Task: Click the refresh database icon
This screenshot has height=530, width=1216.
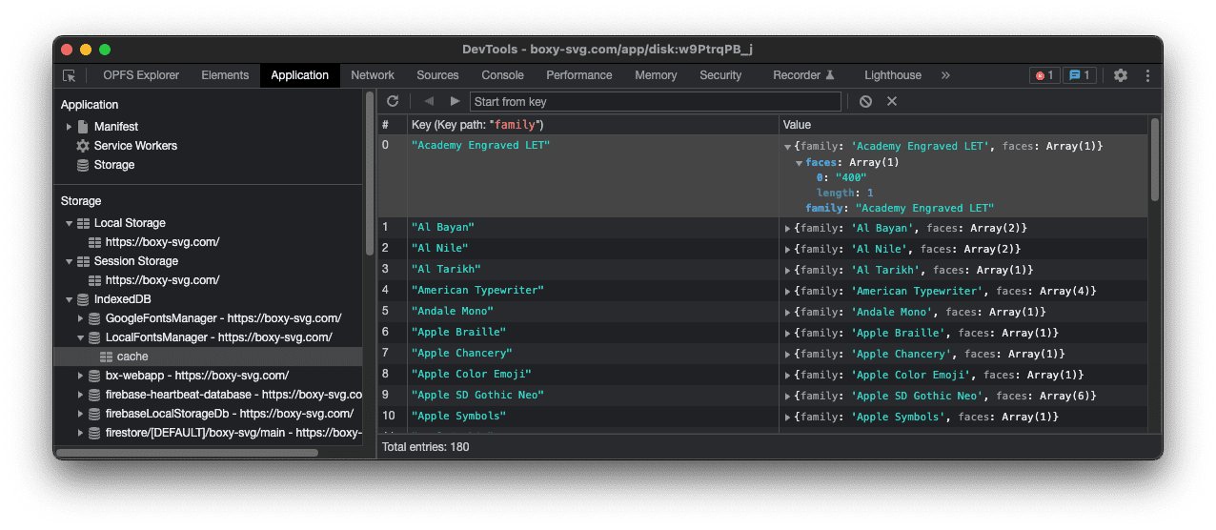Action: point(393,101)
